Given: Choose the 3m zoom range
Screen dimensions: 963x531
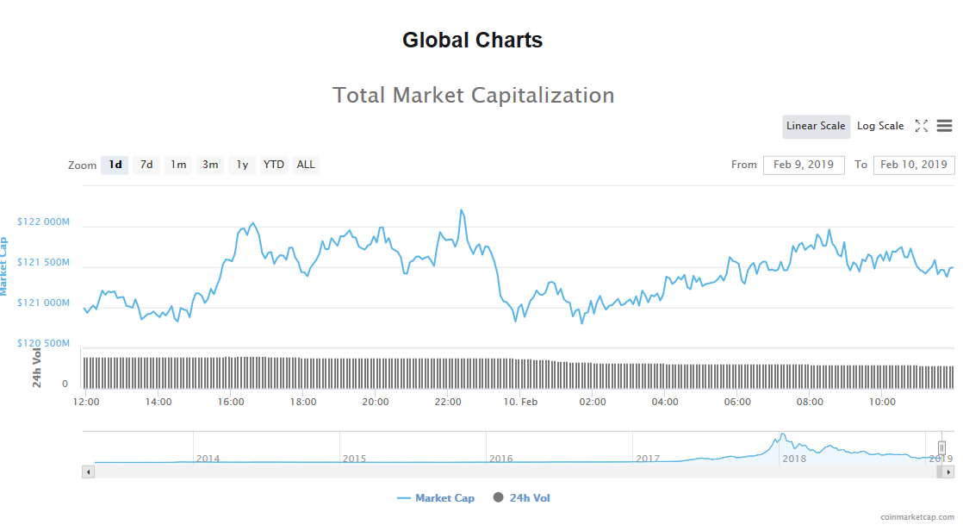Looking at the screenshot, I should pyautogui.click(x=210, y=165).
